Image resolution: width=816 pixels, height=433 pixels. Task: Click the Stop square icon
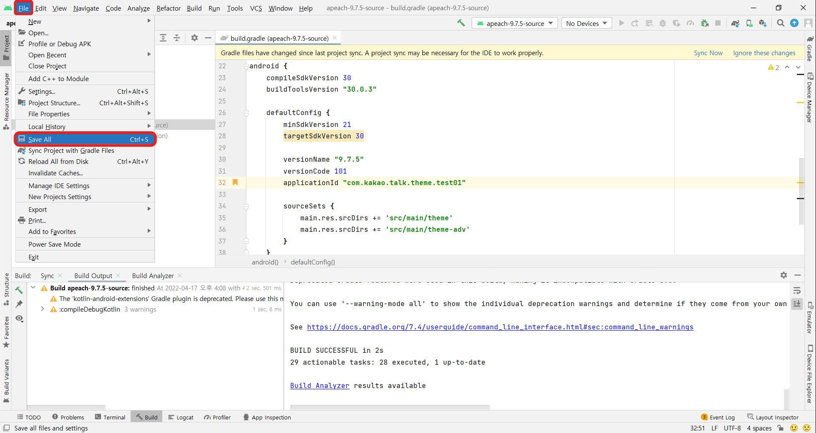[718, 23]
